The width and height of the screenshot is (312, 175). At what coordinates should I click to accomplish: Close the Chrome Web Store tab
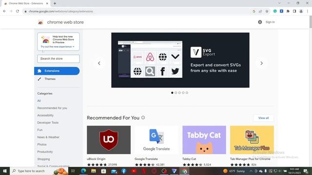point(47,3)
